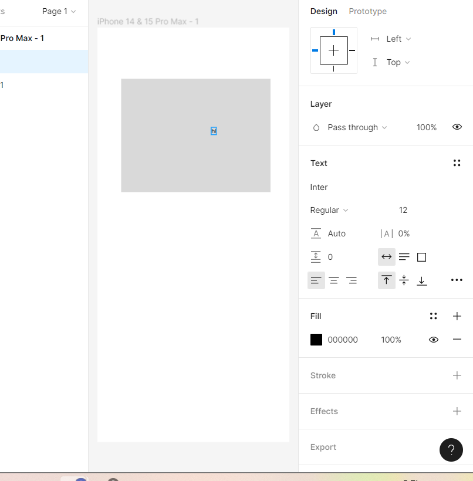Edit the fill opacity 100% field
The width and height of the screenshot is (473, 481).
tap(391, 340)
